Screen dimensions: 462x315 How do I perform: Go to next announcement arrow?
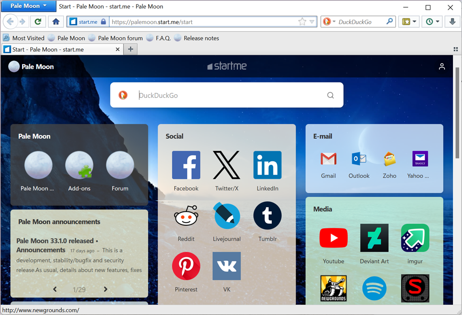106,289
